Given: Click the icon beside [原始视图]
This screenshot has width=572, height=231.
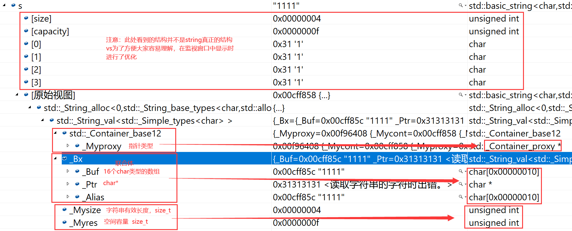Looking at the screenshot, I should [26, 95].
